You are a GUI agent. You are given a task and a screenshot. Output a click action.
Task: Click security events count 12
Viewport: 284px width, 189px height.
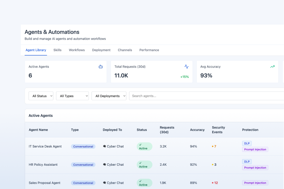216,183
